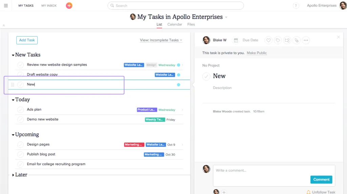Click the Add Task button
This screenshot has width=347, height=194.
(x=27, y=40)
